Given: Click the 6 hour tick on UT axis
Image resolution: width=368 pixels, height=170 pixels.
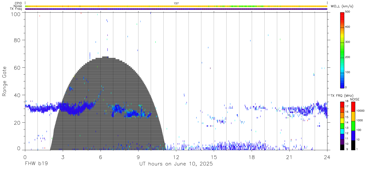Looking at the screenshot, I should [x=100, y=157].
